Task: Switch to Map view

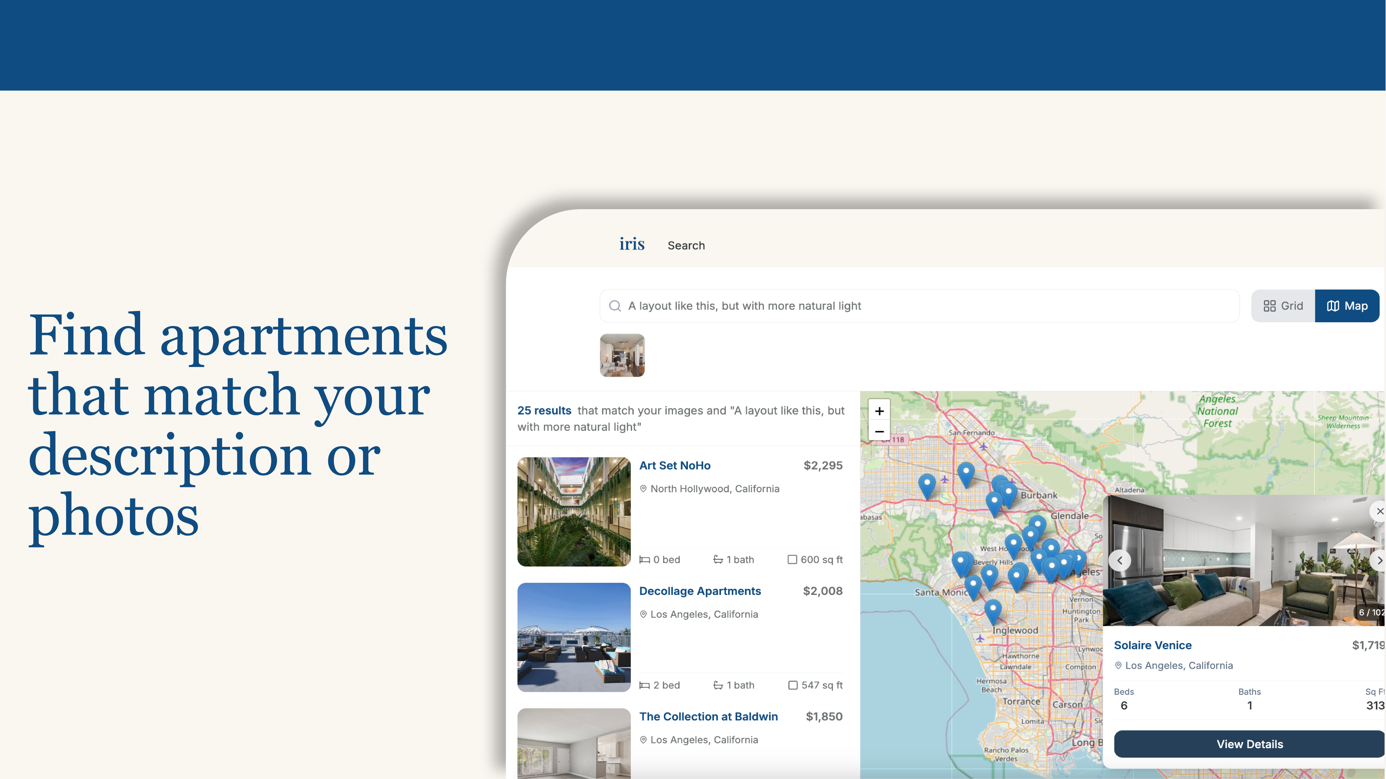Action: pos(1347,306)
